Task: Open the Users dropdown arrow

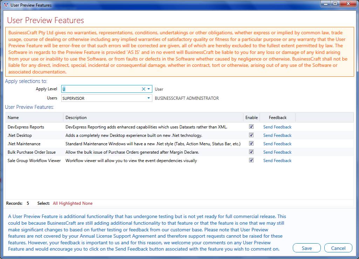Action: click(149, 98)
